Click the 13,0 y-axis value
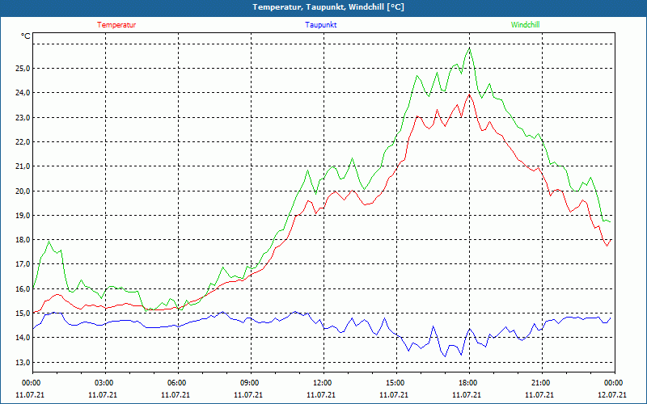647x404 pixels. point(23,362)
